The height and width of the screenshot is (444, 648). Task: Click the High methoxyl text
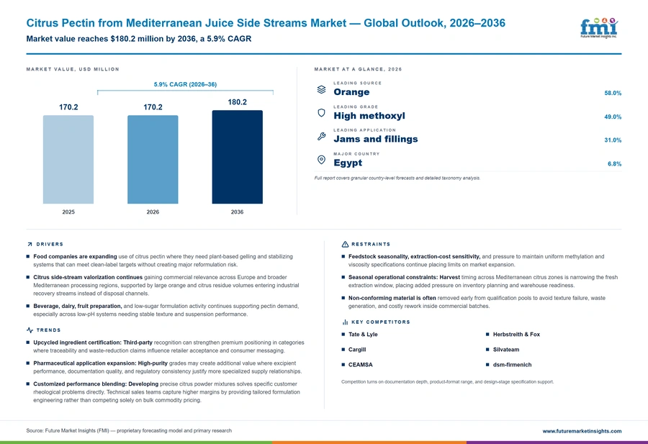tap(369, 116)
